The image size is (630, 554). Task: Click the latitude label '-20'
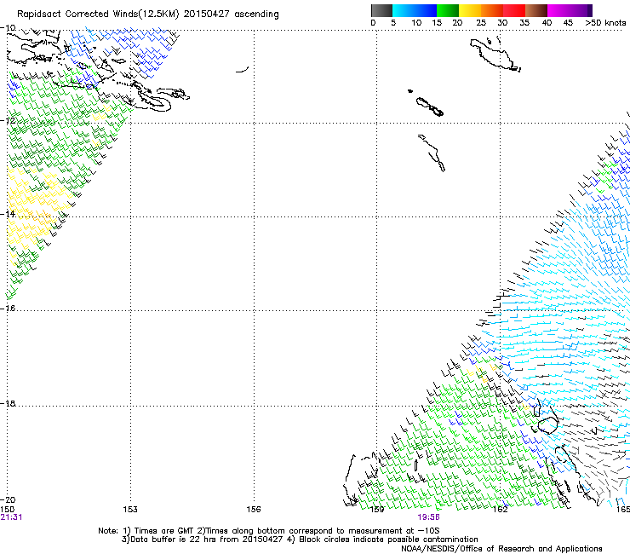click(8, 499)
